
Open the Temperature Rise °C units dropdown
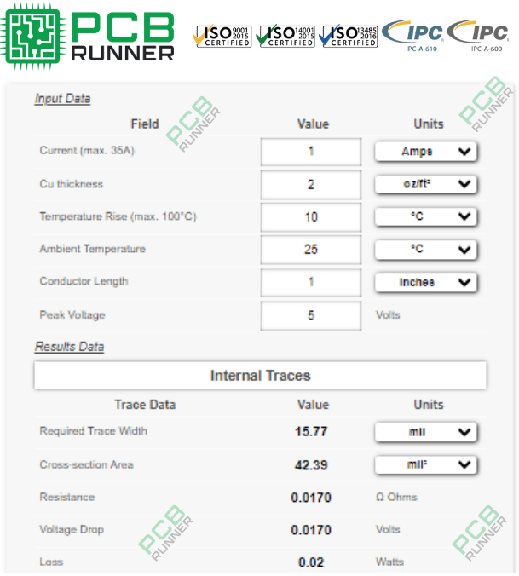pyautogui.click(x=426, y=216)
